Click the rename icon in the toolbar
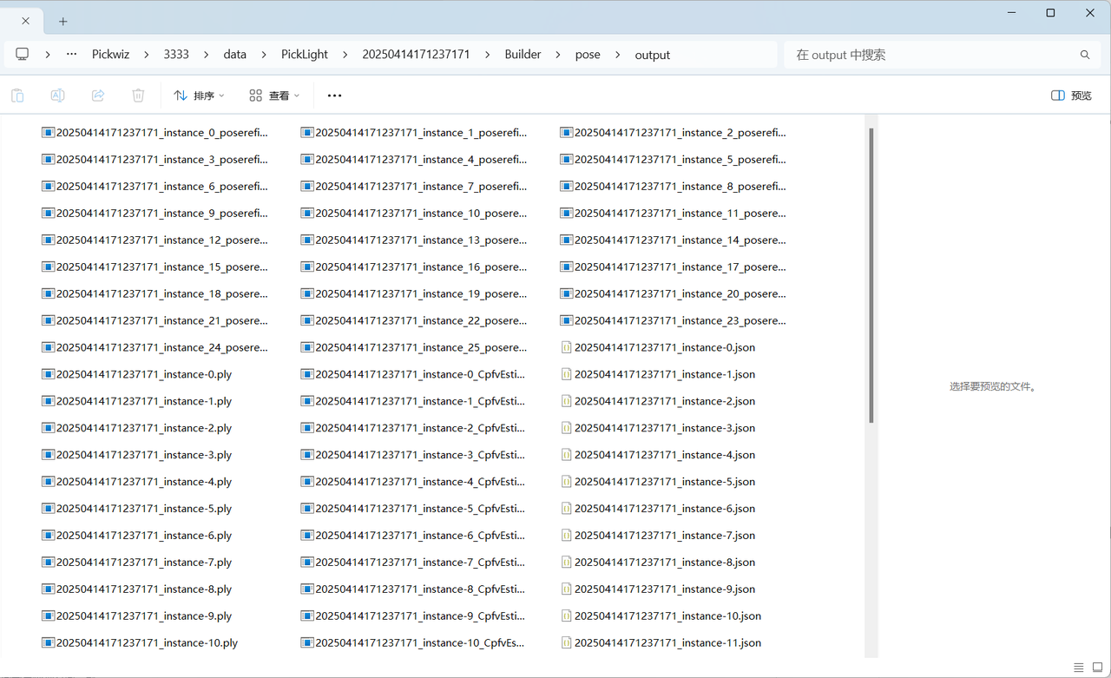The height and width of the screenshot is (678, 1111). point(57,95)
